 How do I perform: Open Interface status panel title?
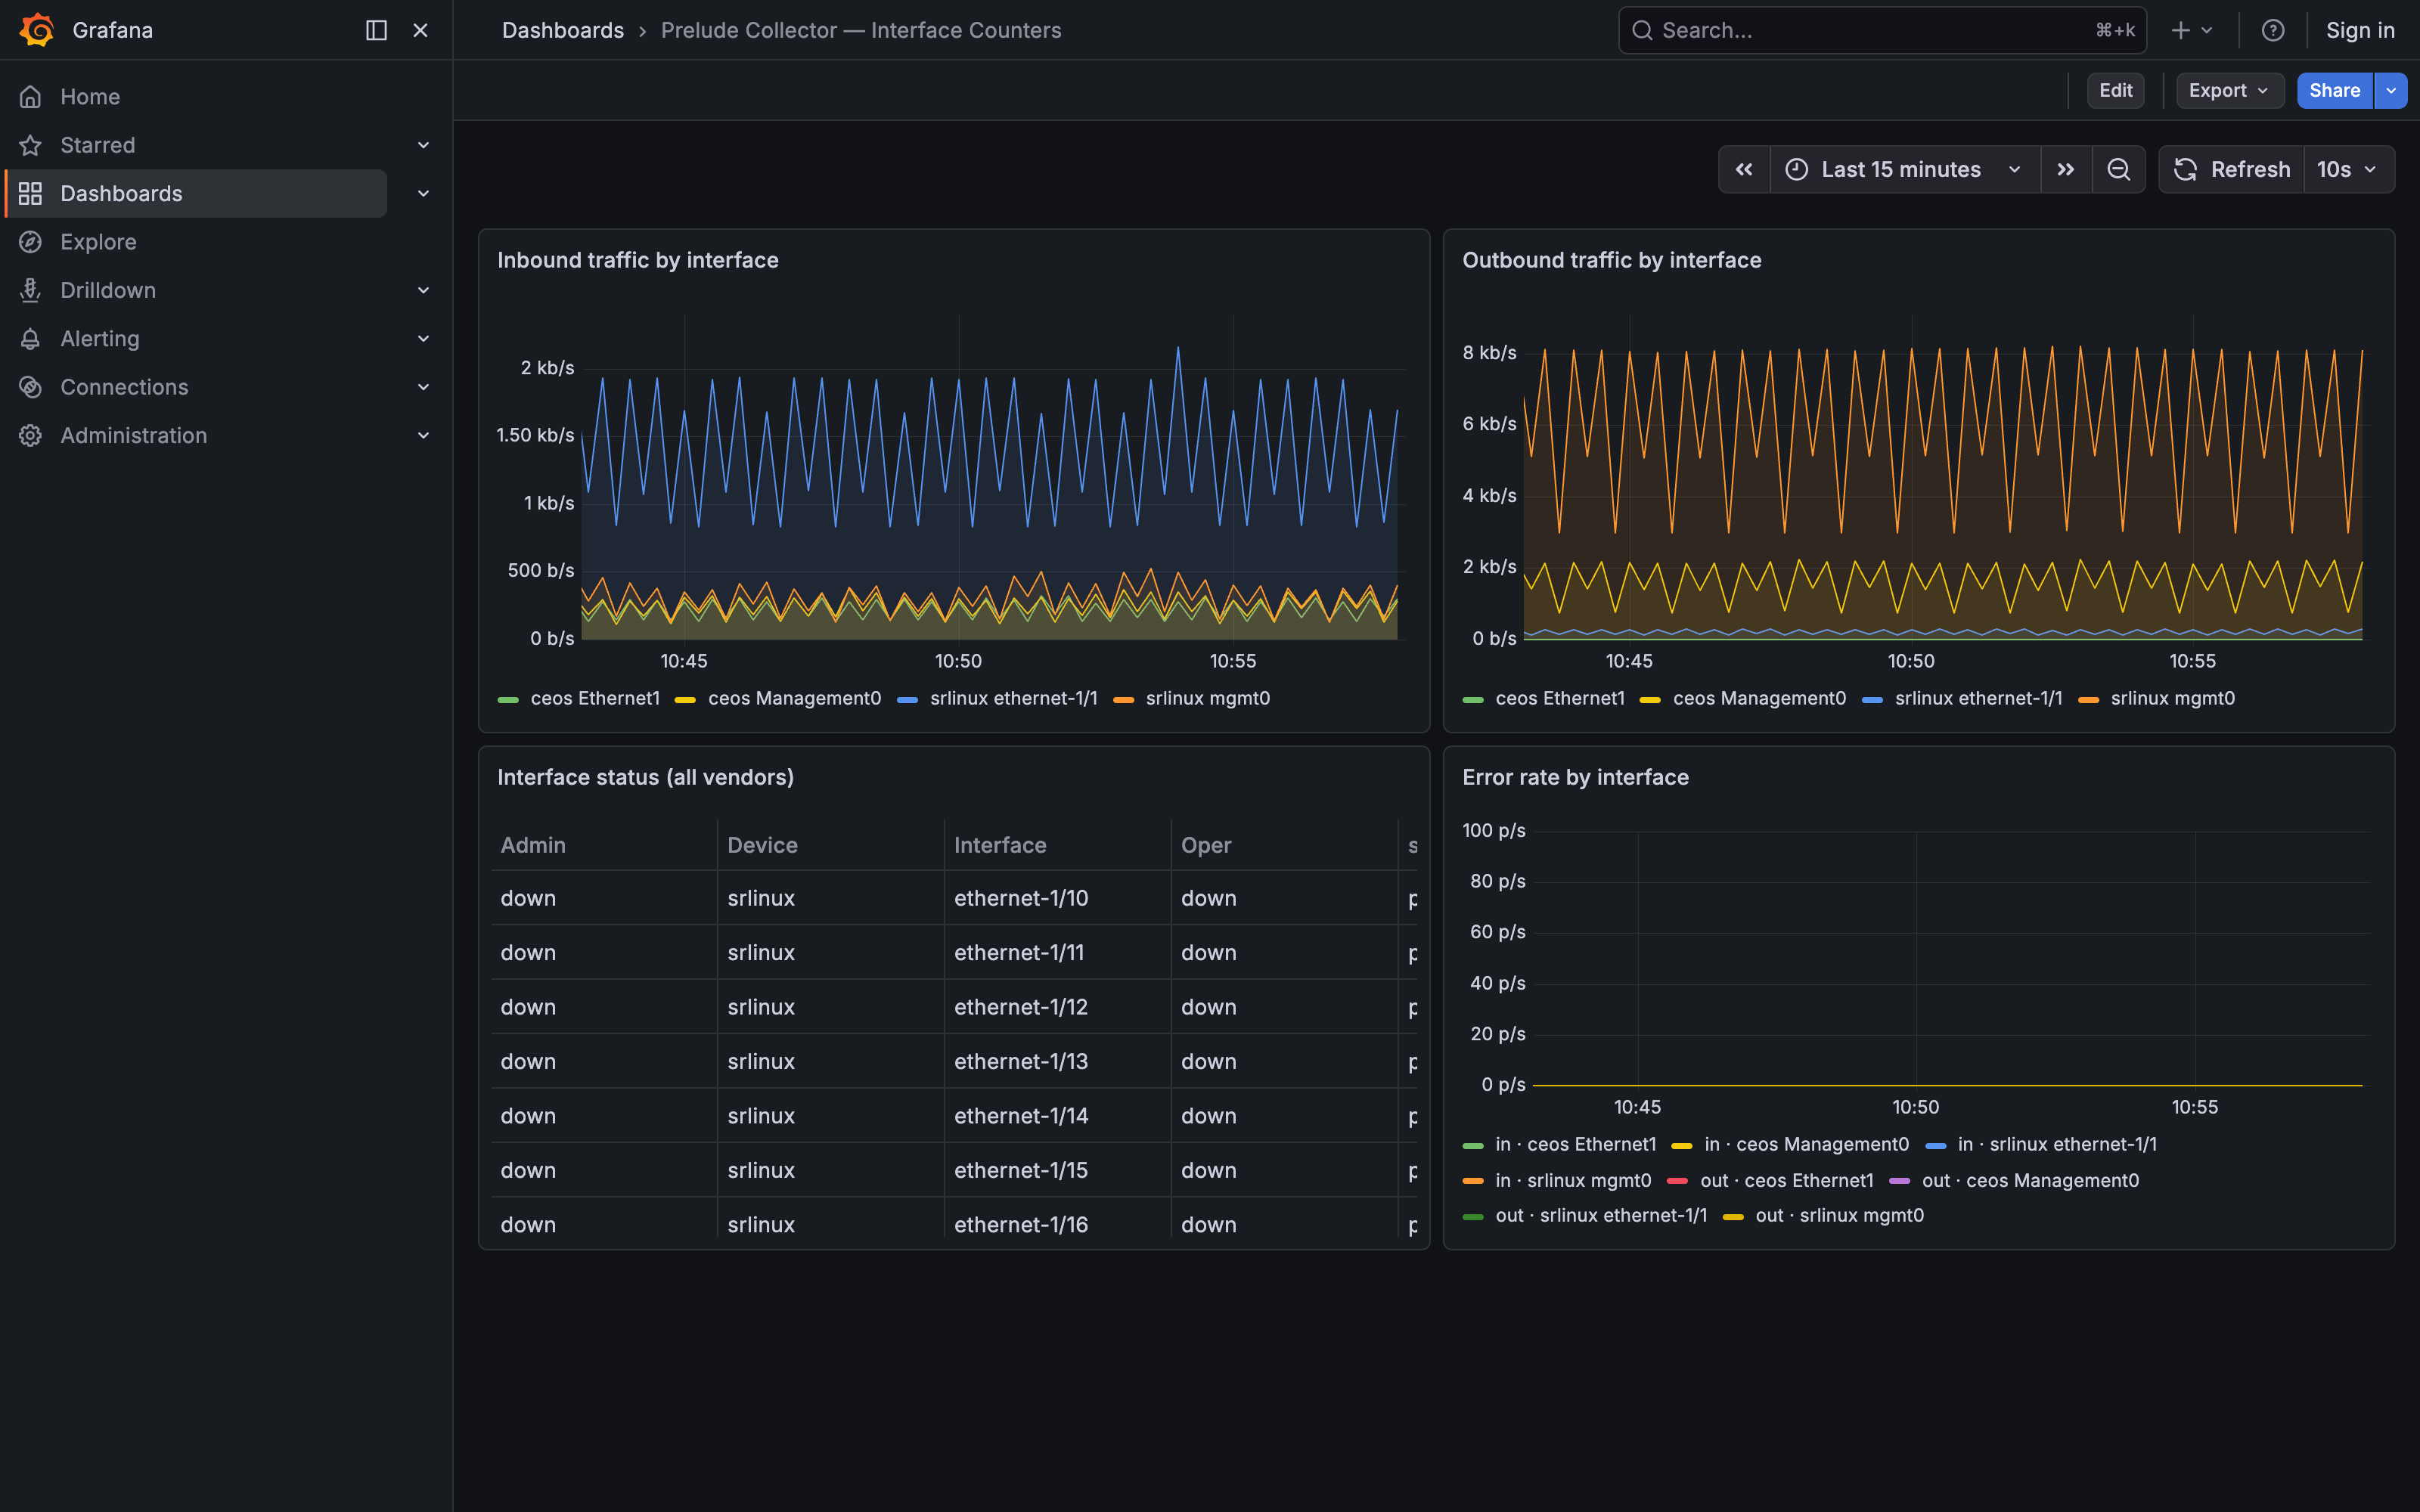pos(645,777)
